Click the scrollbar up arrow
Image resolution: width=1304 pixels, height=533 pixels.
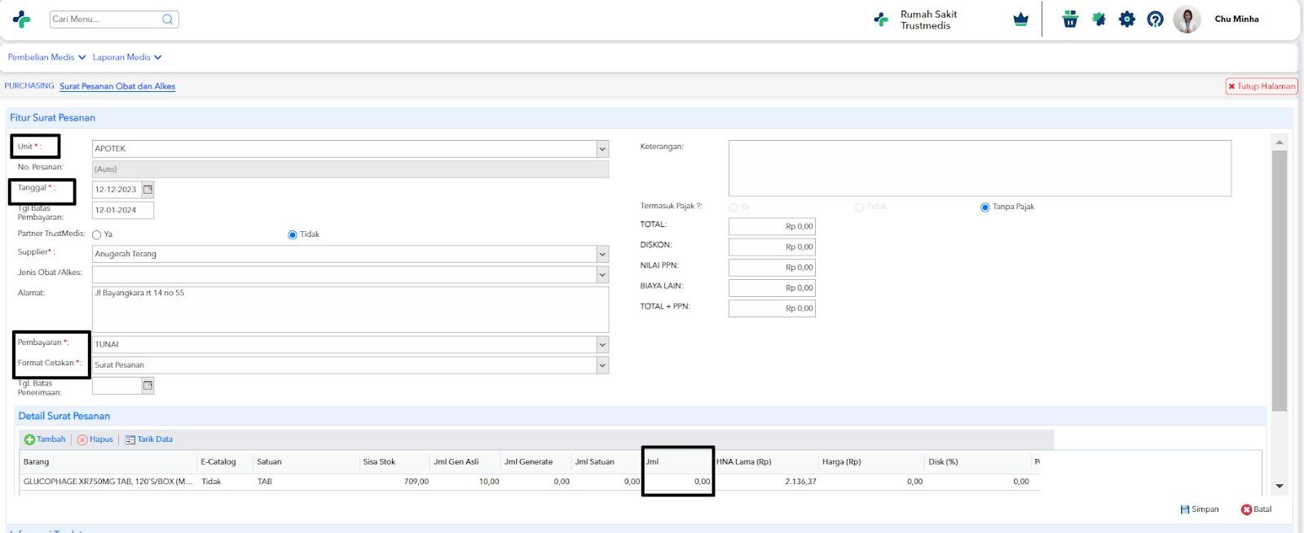pyautogui.click(x=1279, y=142)
